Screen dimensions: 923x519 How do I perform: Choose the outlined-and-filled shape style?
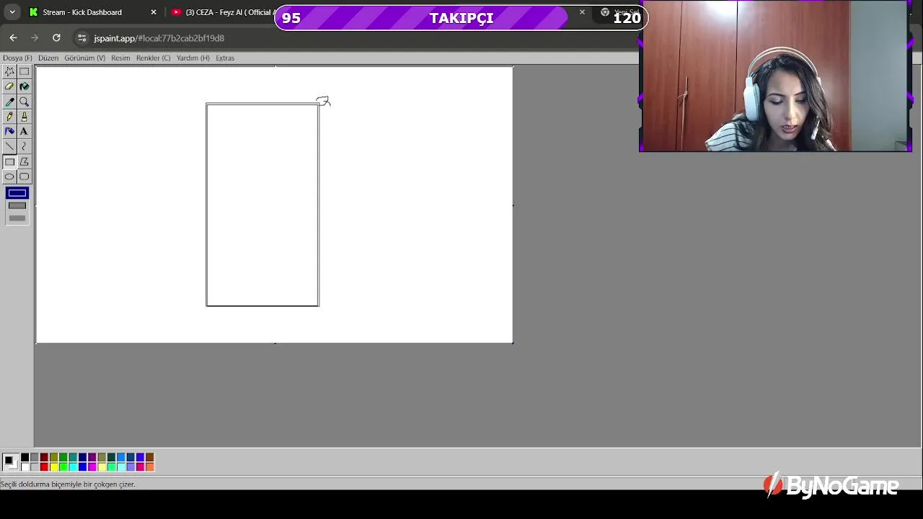point(17,205)
